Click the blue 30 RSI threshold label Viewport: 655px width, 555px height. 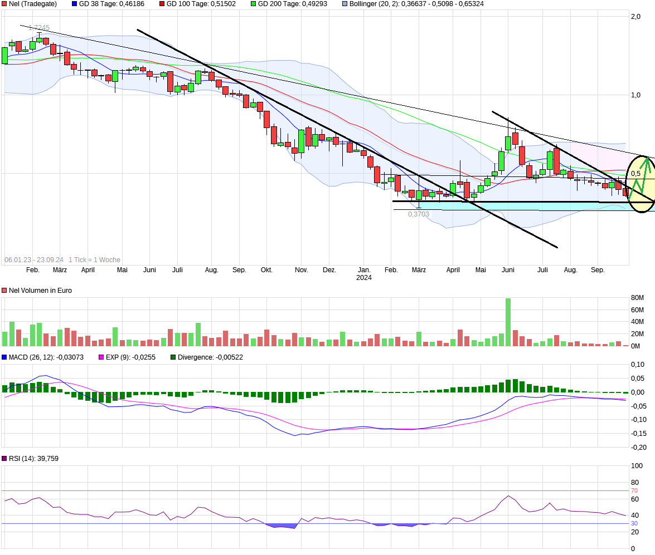tap(634, 524)
